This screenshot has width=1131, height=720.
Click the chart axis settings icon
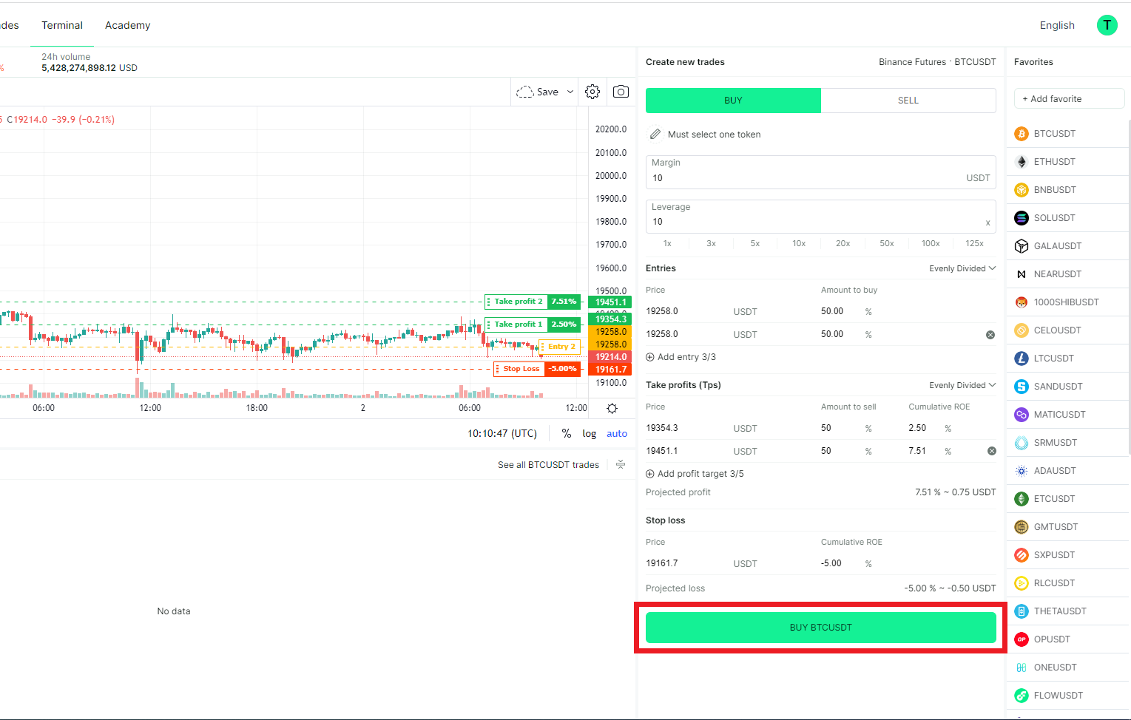(612, 408)
